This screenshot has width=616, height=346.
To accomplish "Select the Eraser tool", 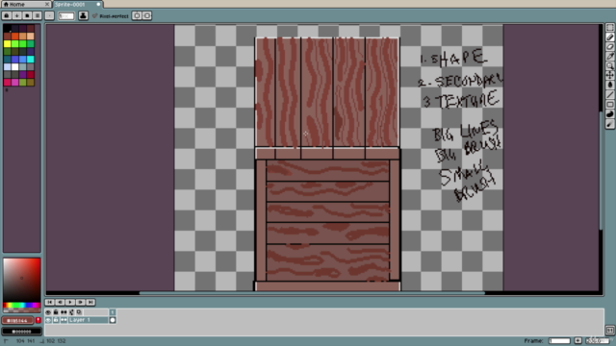I will coord(609,47).
